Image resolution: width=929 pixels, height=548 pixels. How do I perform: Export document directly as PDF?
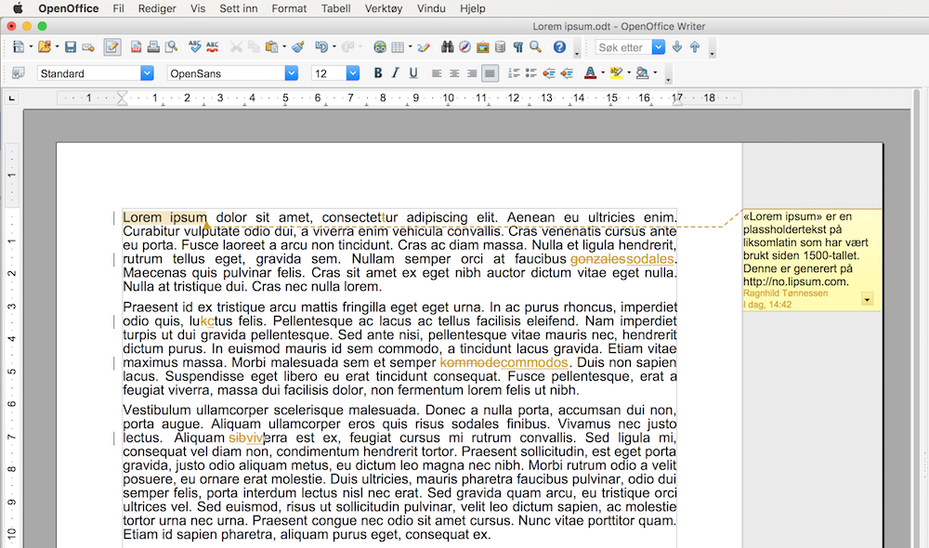[137, 46]
